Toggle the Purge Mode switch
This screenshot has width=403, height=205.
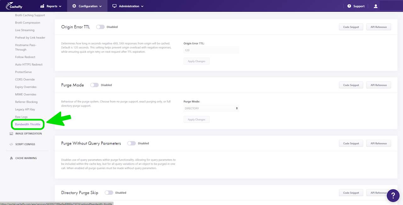[94, 85]
